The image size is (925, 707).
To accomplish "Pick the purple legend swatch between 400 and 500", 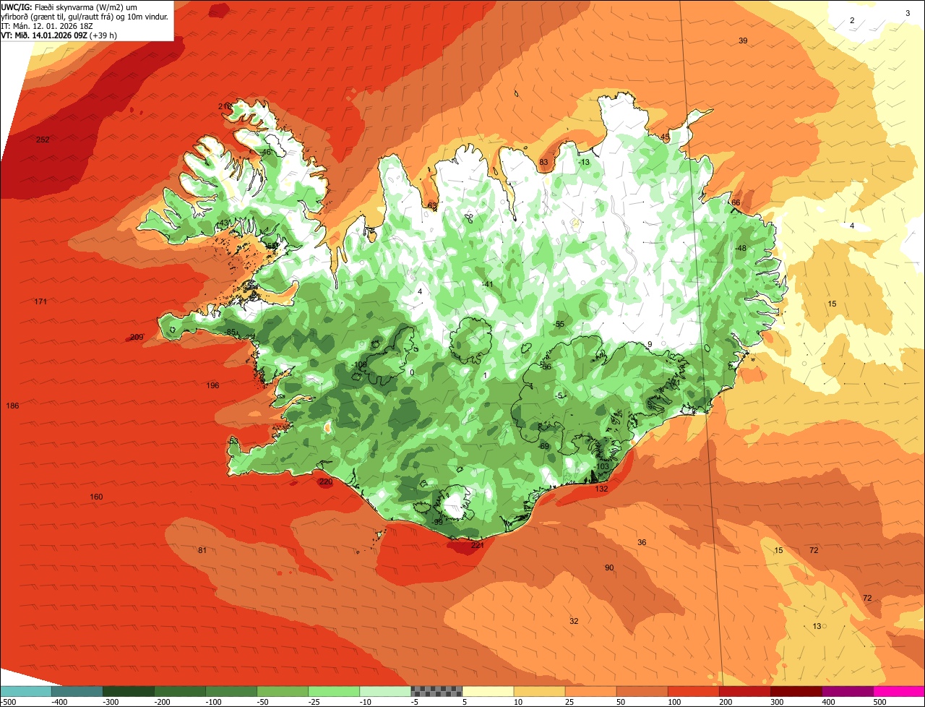I will coord(848,691).
